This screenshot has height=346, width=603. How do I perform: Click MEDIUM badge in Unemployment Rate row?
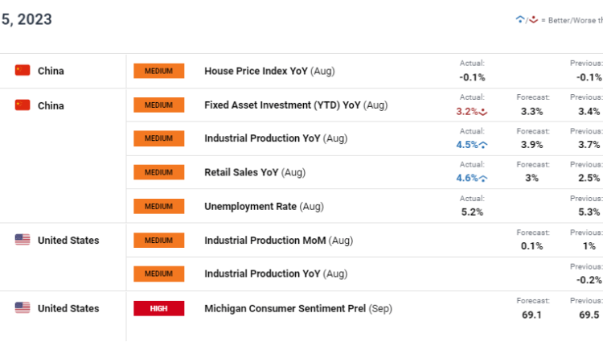point(158,206)
